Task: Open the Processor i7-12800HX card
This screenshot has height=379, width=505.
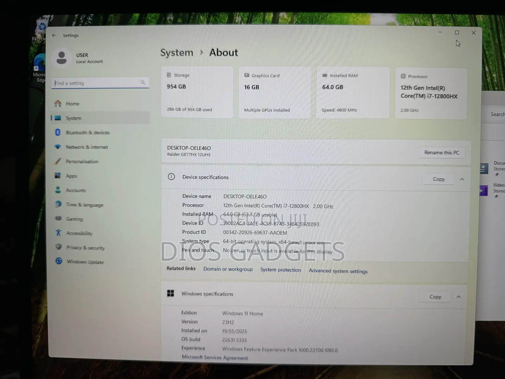Action: 431,93
